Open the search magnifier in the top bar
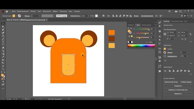The image size is (194, 109). pyautogui.click(x=169, y=12)
